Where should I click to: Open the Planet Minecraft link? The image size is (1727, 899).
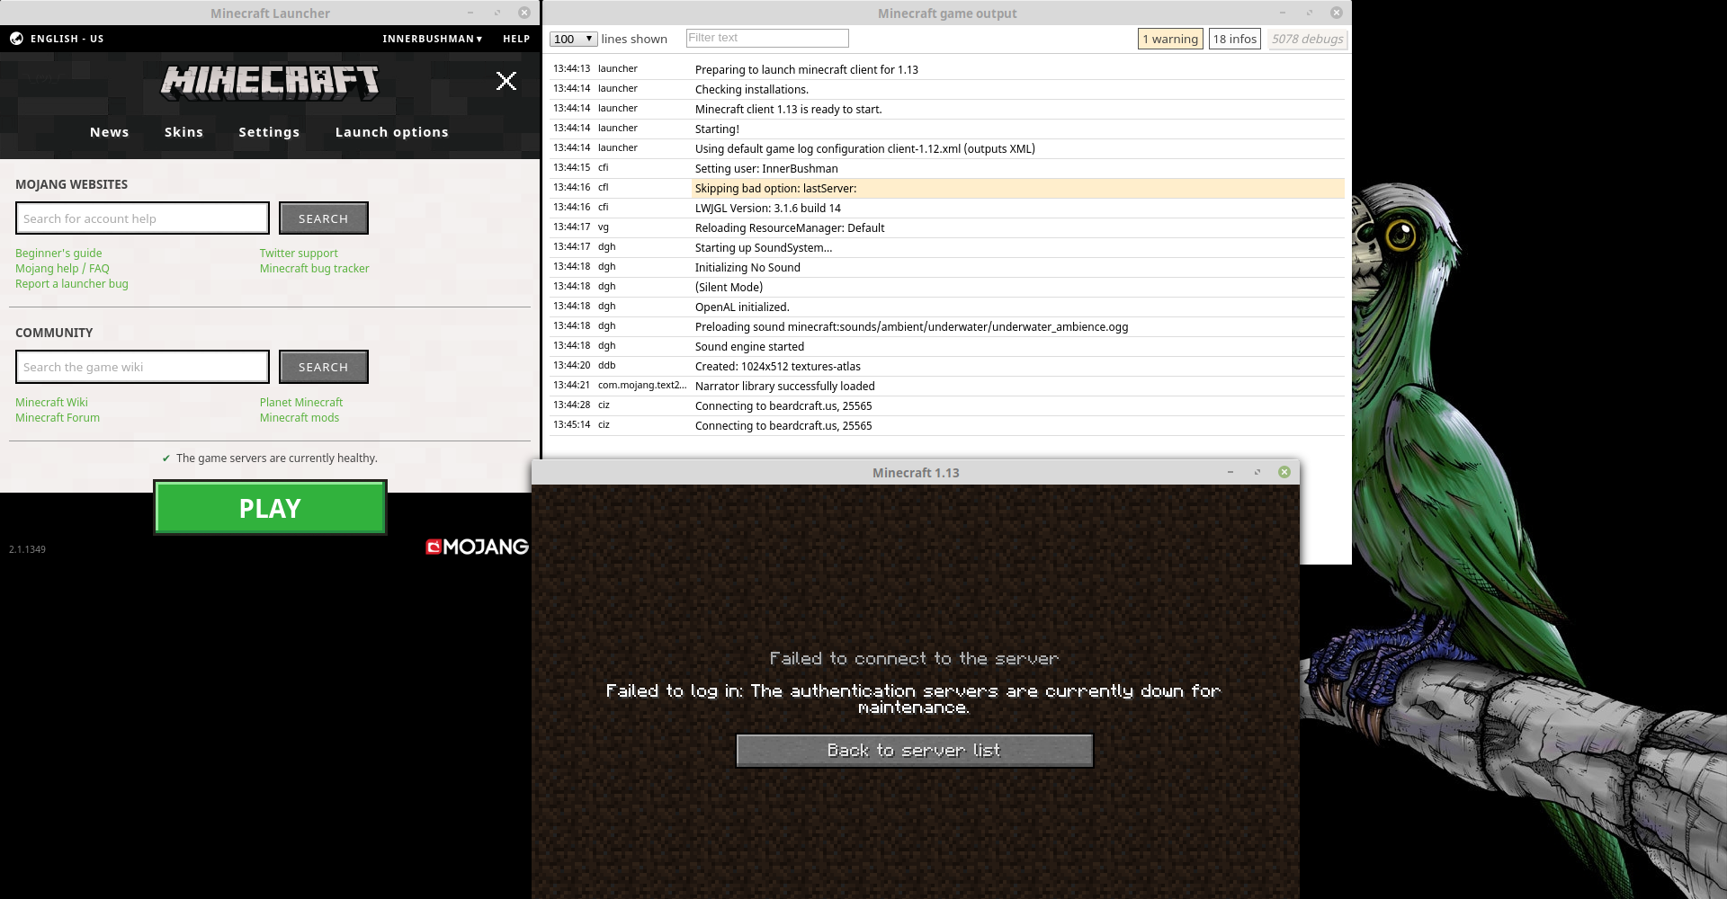[301, 403]
